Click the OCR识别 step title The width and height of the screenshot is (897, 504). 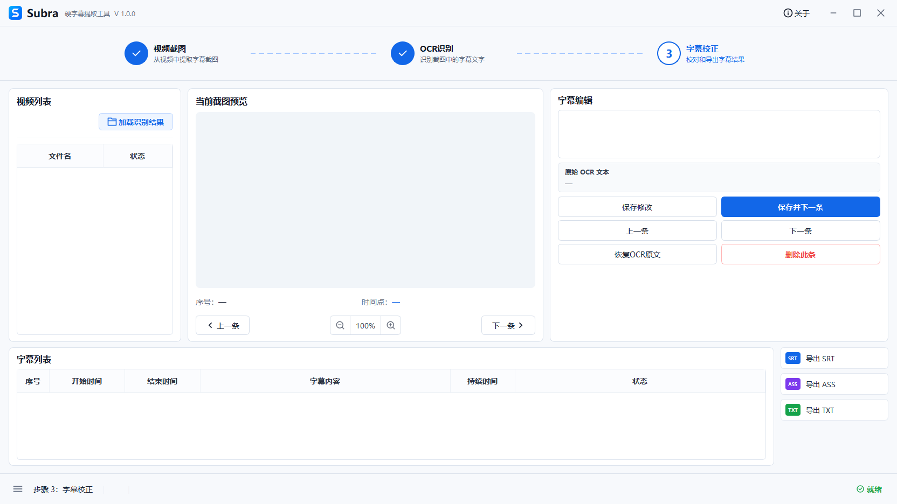[x=437, y=48]
